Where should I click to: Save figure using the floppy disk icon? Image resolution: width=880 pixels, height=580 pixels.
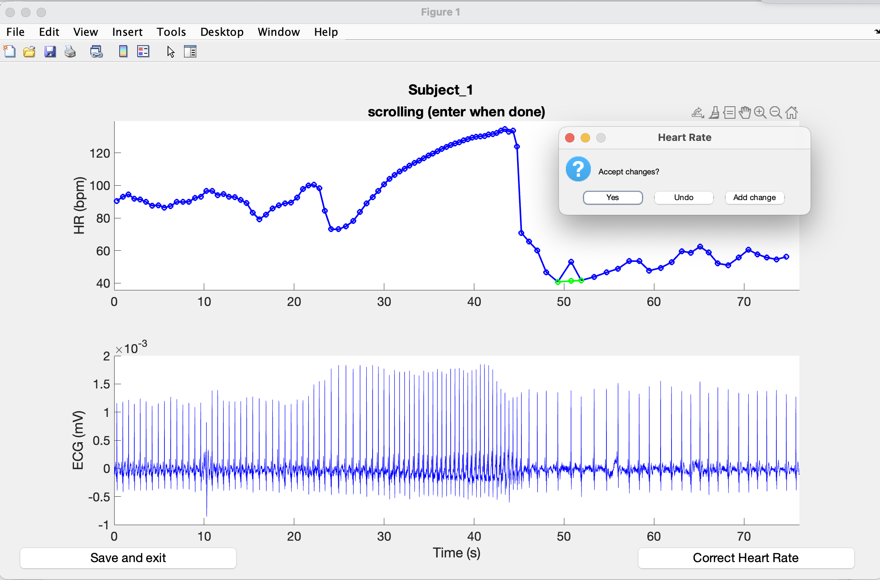(x=50, y=52)
